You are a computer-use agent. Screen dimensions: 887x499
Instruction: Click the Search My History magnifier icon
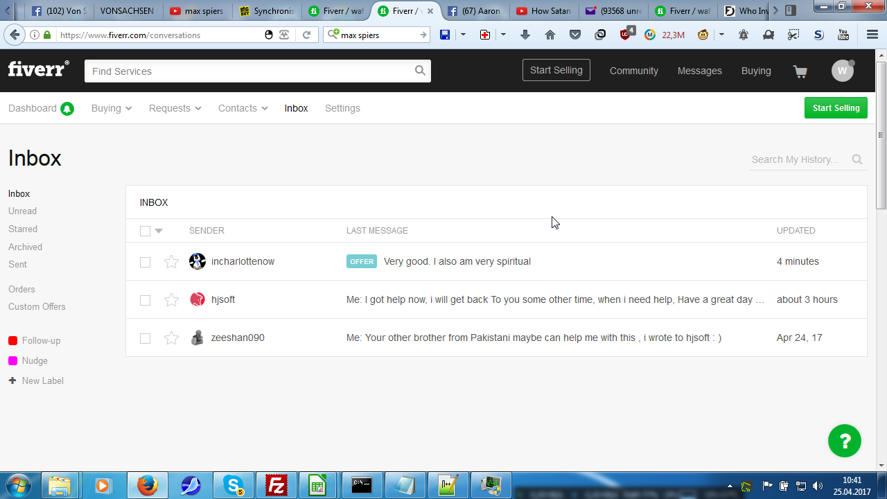point(857,159)
